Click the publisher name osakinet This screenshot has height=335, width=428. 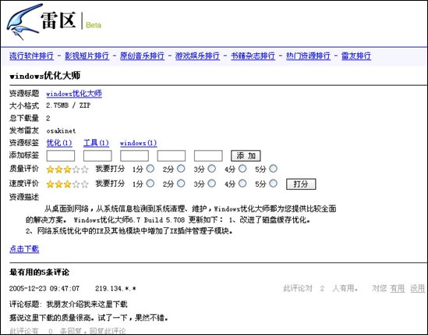click(61, 130)
